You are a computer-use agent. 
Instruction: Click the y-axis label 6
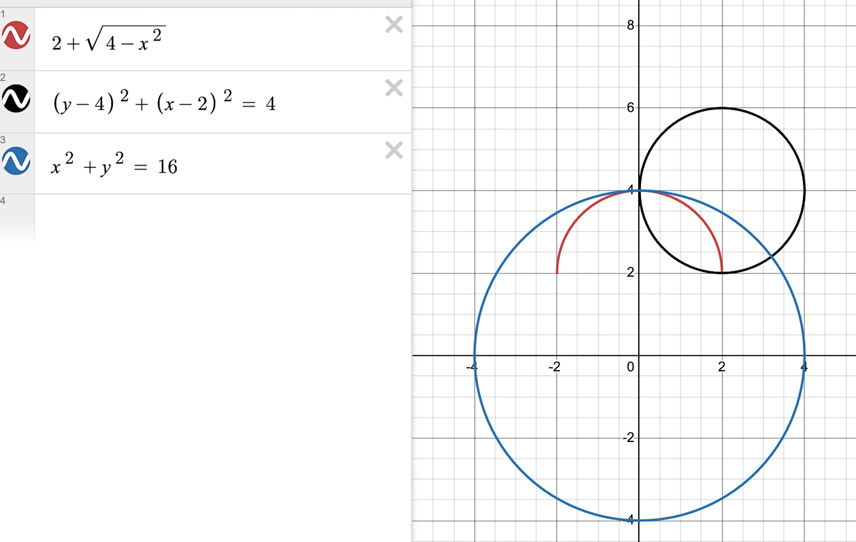(x=630, y=108)
